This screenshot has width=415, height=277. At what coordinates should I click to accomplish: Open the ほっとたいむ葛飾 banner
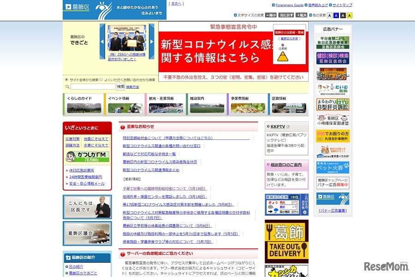click(332, 89)
